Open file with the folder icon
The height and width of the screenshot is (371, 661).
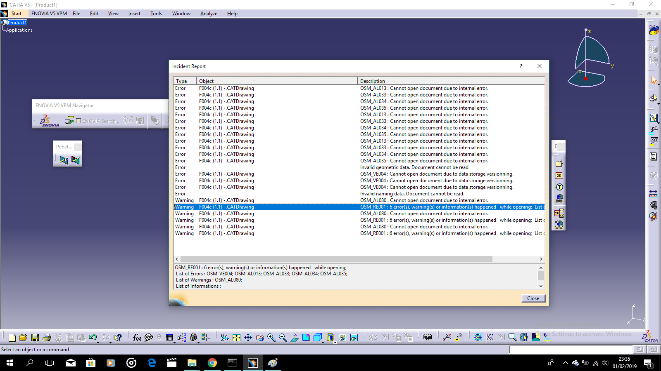24,338
